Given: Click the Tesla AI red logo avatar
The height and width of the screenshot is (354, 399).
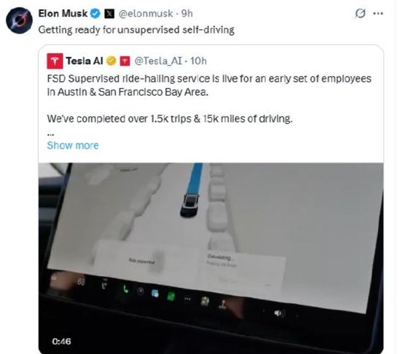Looking at the screenshot, I should 55,61.
